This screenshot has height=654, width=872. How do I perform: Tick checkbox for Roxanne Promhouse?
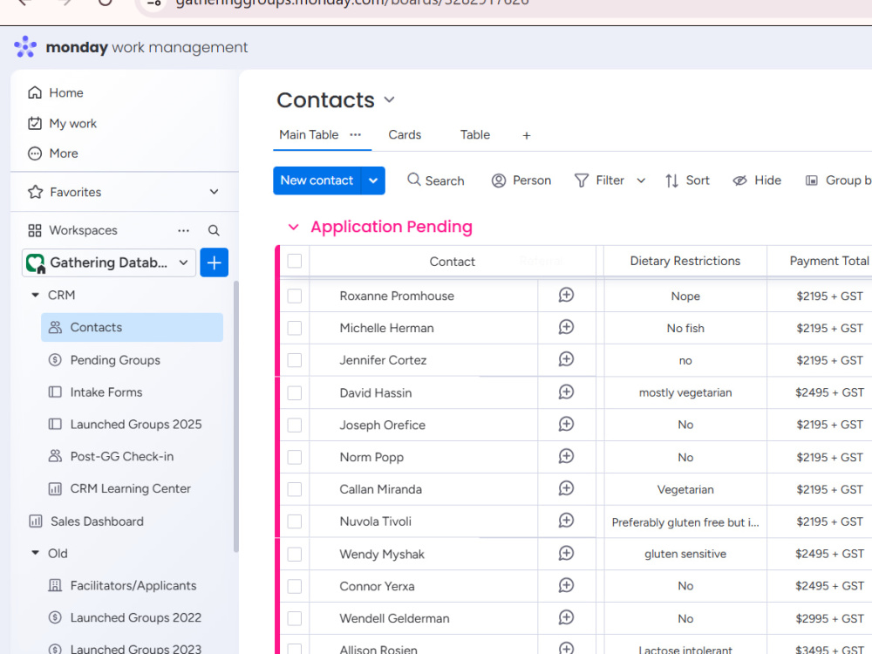[295, 296]
